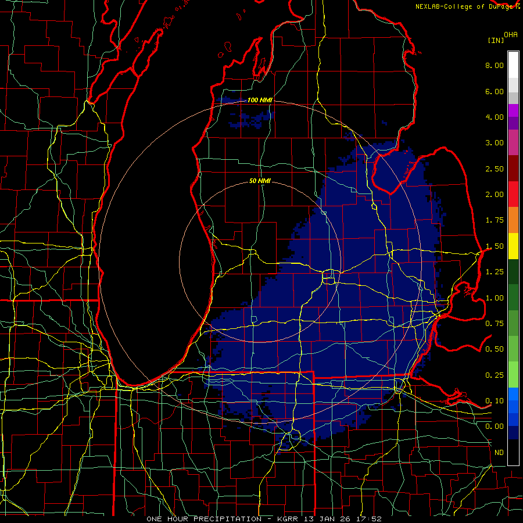Click the 0.00 legend value
Viewport: 523px width, 523px height.
pos(495,427)
